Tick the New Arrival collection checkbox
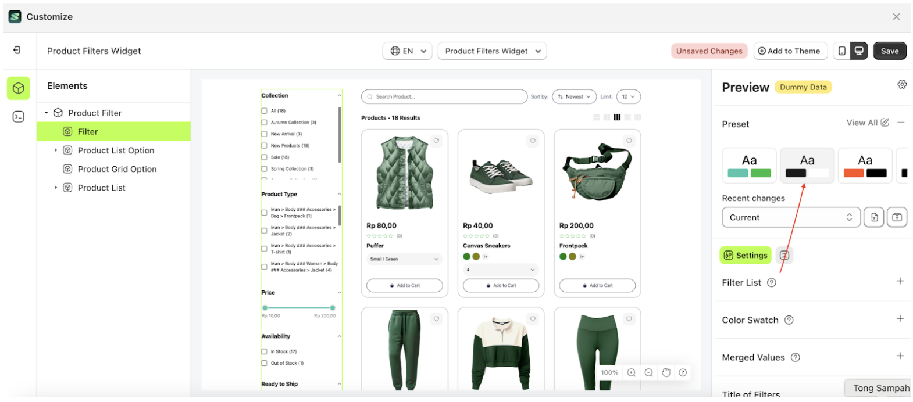Screen dimensions: 913x402 pyautogui.click(x=265, y=134)
